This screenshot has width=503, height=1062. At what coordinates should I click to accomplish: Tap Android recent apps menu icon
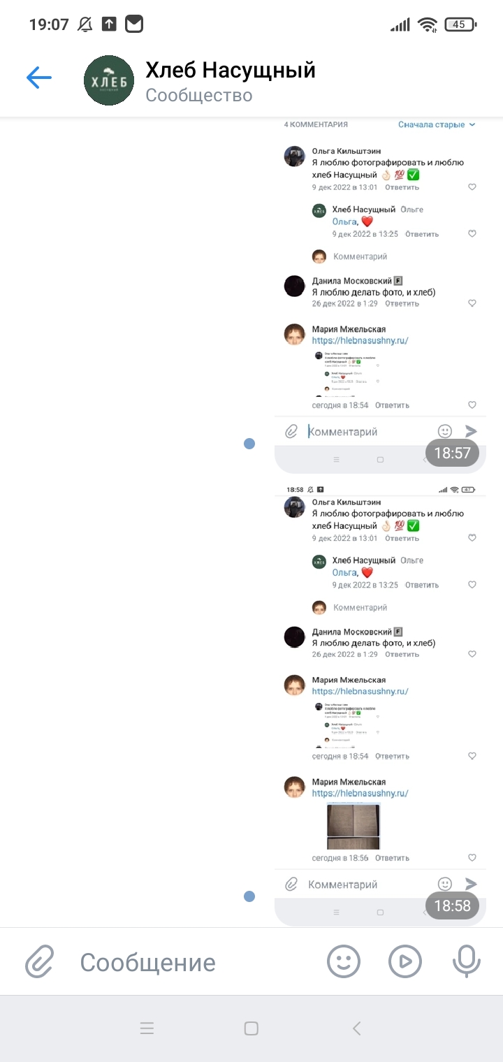tap(147, 1028)
